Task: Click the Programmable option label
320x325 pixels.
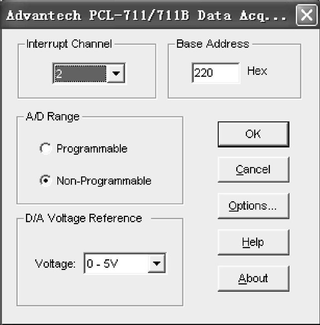Action: (92, 149)
